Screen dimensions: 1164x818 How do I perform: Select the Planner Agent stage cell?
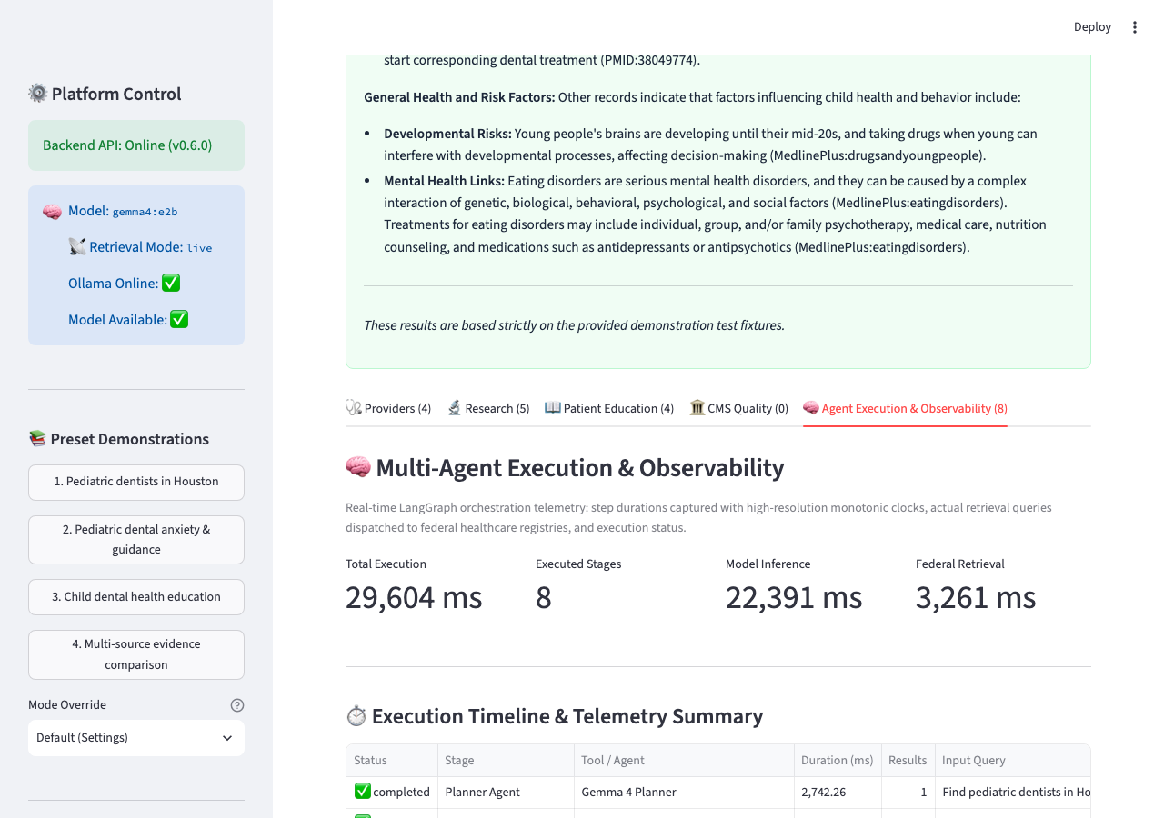(x=506, y=793)
